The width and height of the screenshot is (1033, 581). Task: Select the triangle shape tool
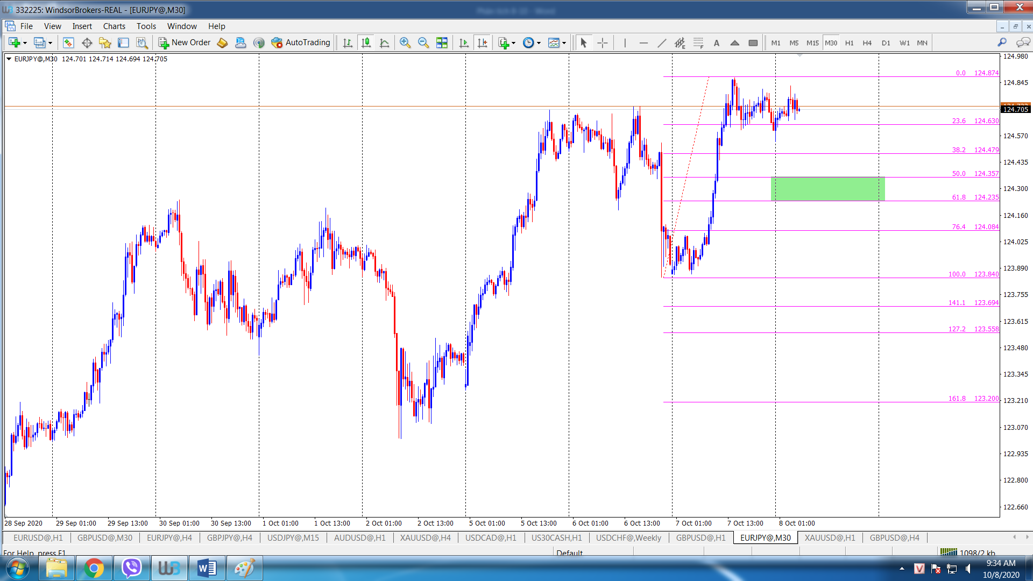(735, 42)
